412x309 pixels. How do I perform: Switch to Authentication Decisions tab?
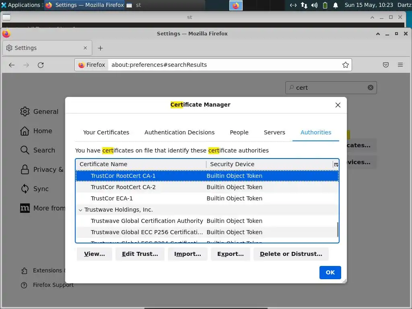click(x=179, y=132)
